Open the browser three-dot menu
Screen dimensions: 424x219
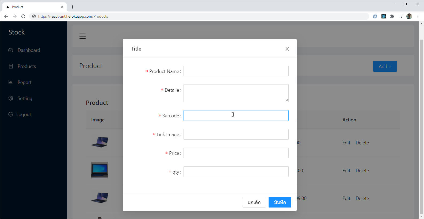[x=418, y=16]
